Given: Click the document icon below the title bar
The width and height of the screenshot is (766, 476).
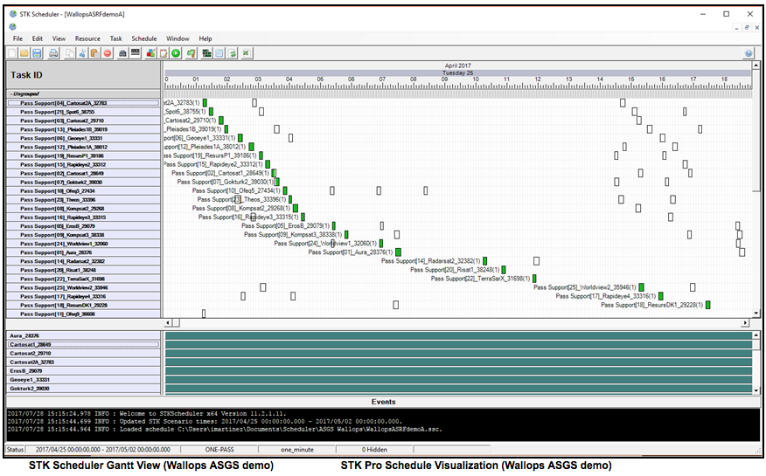Looking at the screenshot, I should [x=13, y=27].
